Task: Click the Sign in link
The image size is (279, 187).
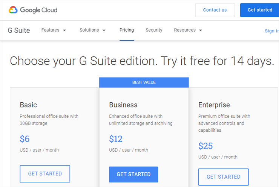Action: pyautogui.click(x=272, y=31)
